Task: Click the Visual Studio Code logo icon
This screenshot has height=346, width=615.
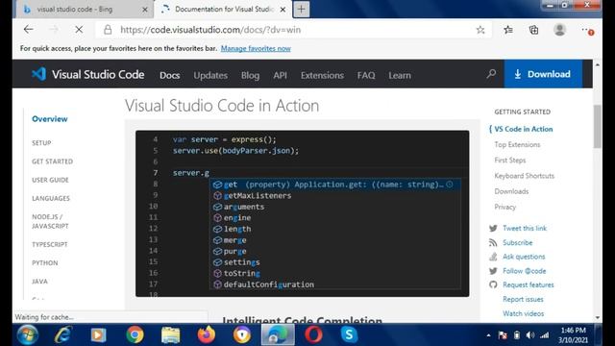Action: point(38,74)
